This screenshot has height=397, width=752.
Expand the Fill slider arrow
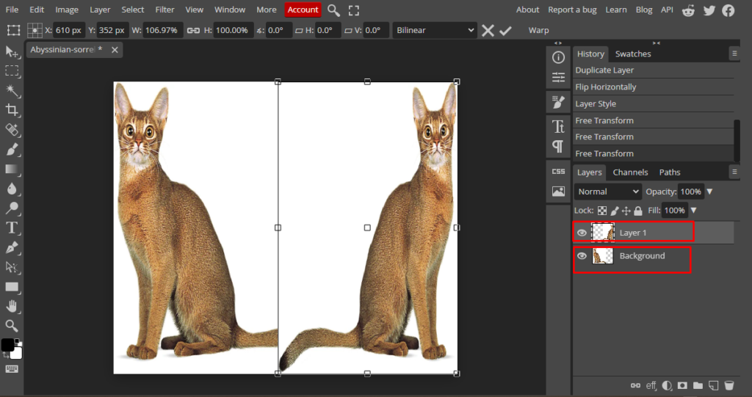coord(693,211)
